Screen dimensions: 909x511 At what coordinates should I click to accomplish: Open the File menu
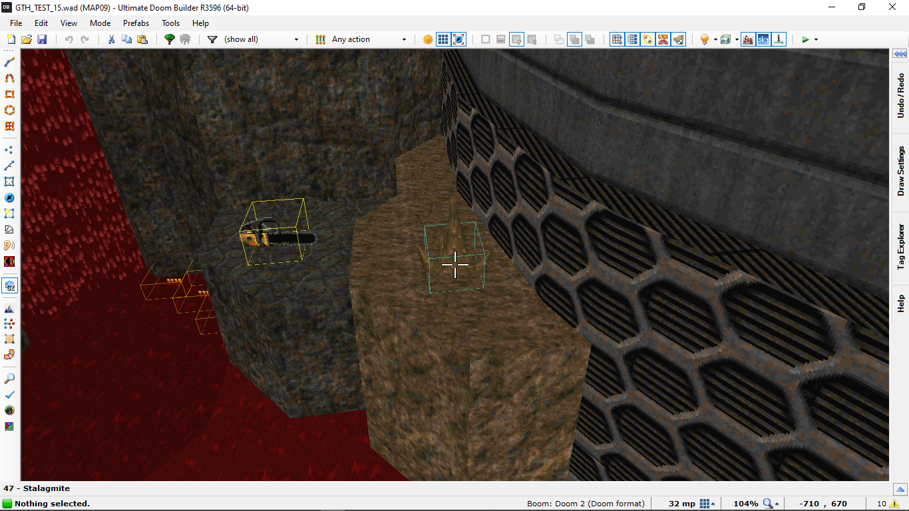coord(16,23)
